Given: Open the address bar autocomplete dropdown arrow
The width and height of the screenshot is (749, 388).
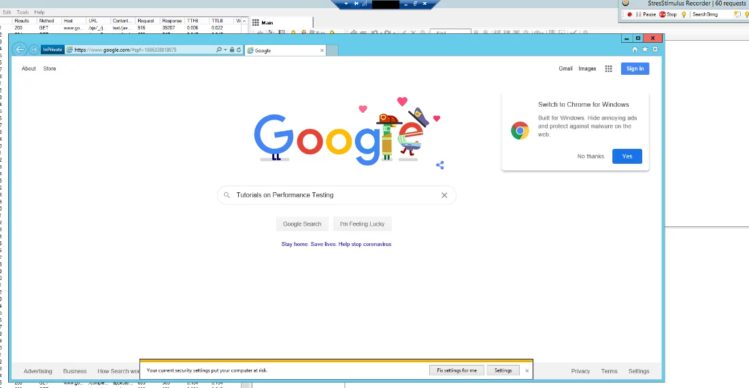Looking at the screenshot, I should pos(225,50).
